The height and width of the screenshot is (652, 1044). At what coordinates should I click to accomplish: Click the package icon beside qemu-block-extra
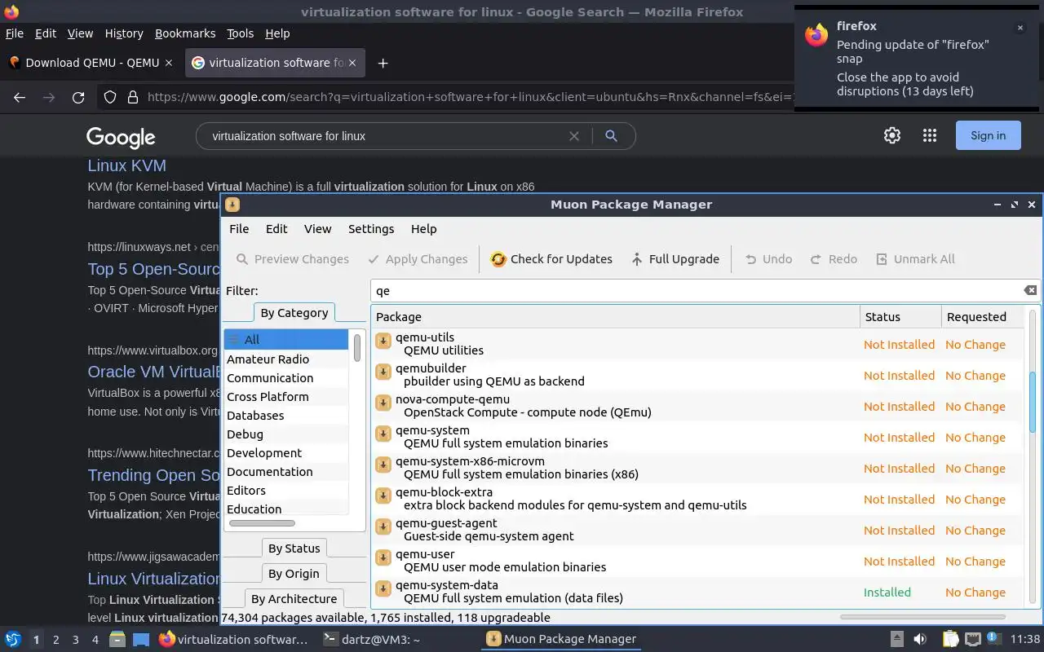point(383,496)
